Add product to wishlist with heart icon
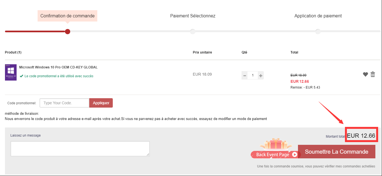This screenshot has width=382, height=176. tap(365, 74)
